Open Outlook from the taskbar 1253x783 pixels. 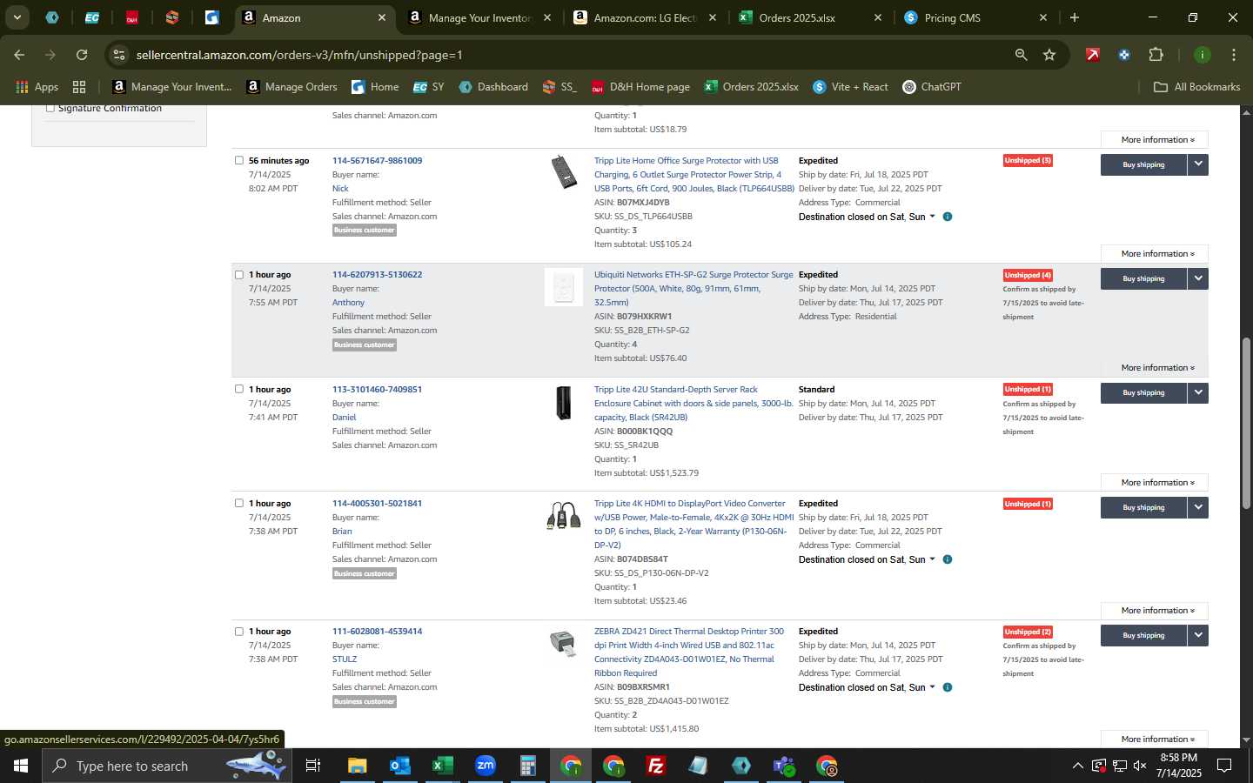pos(399,766)
